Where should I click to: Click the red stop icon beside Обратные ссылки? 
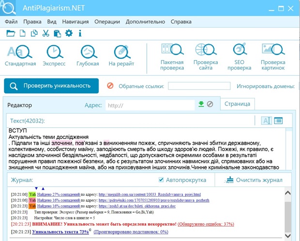[110, 86]
